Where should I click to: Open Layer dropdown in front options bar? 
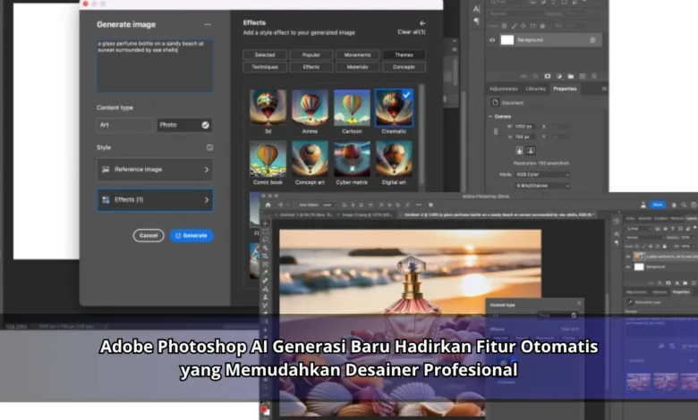pos(328,205)
